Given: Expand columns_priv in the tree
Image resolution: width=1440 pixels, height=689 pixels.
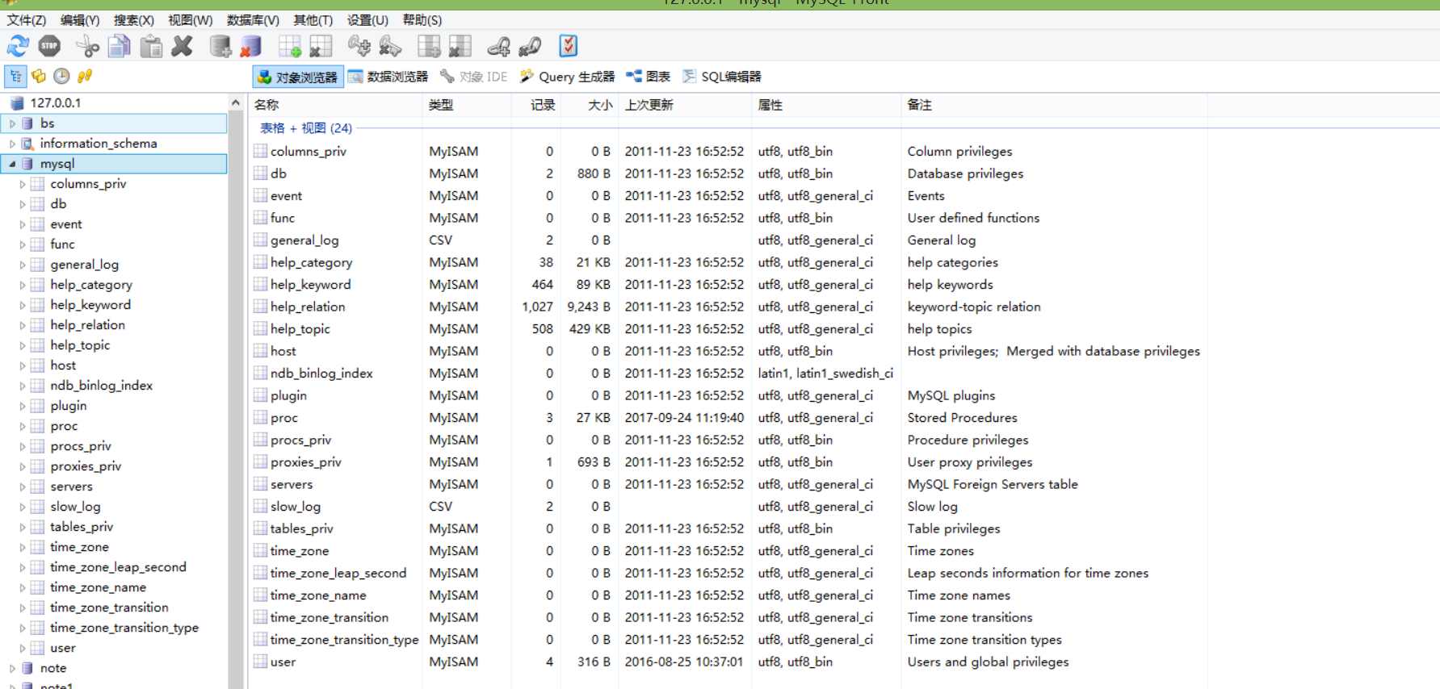Looking at the screenshot, I should click(x=23, y=184).
